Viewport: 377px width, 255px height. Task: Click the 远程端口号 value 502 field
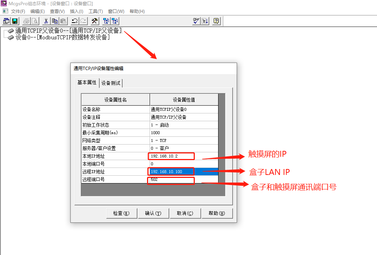click(171, 180)
